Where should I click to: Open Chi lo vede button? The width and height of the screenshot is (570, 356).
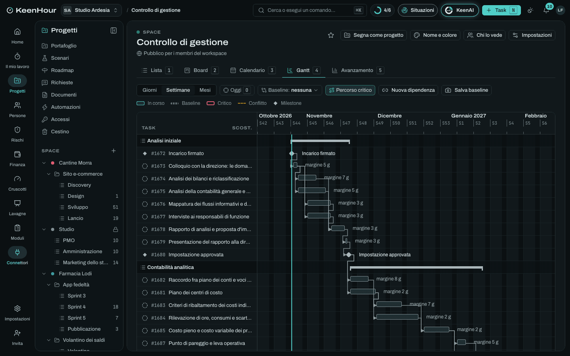[484, 35]
